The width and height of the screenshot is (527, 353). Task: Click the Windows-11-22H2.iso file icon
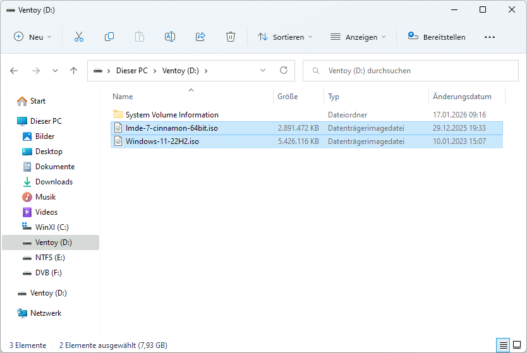tap(118, 141)
